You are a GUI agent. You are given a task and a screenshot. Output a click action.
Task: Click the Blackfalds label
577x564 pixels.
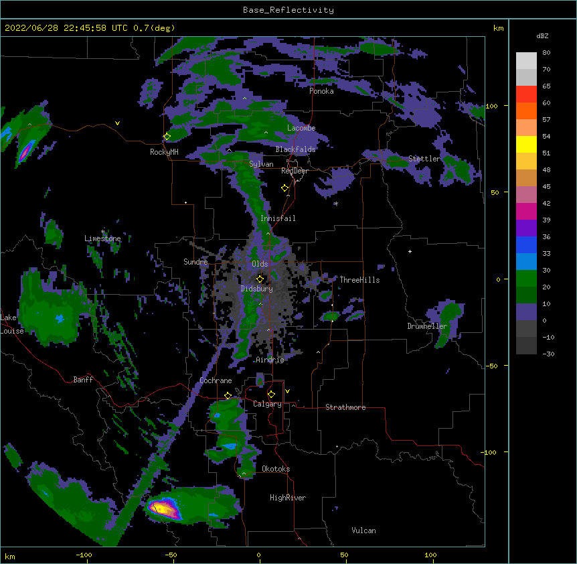pyautogui.click(x=295, y=149)
